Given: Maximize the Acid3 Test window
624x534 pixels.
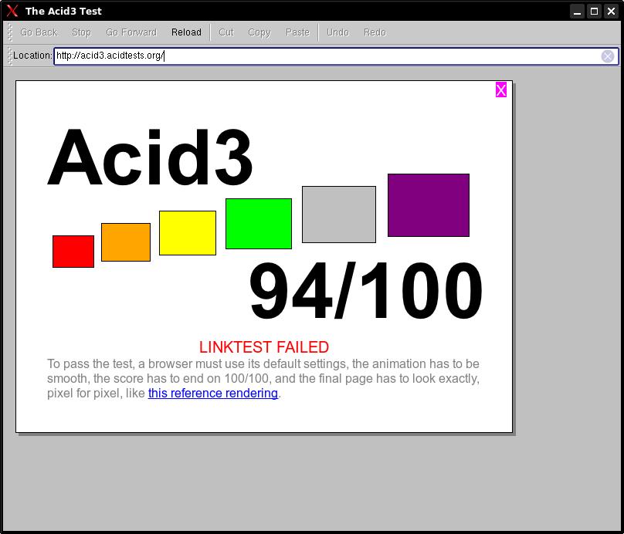Looking at the screenshot, I should pos(594,11).
